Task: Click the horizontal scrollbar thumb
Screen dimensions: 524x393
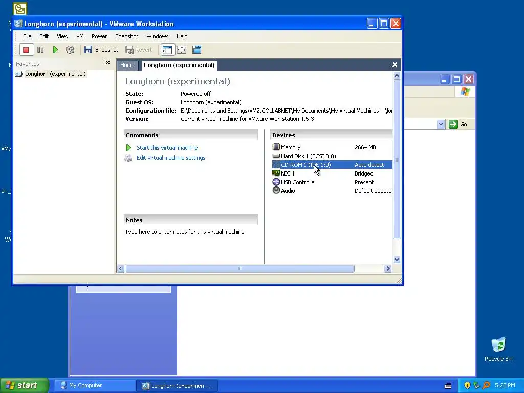Action: pos(239,268)
